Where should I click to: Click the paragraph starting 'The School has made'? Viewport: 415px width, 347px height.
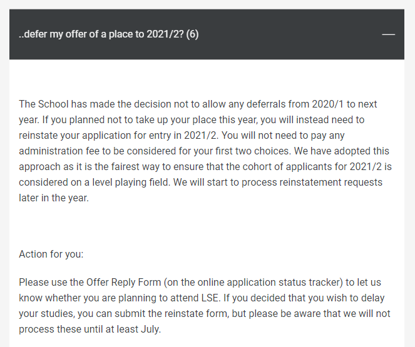point(205,151)
